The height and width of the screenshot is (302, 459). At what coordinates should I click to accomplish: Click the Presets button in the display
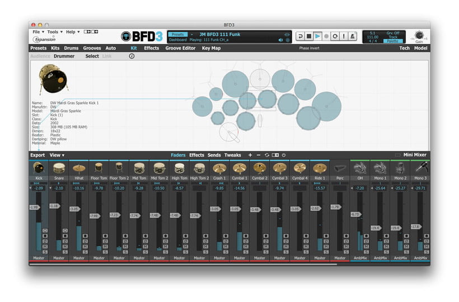pyautogui.click(x=177, y=34)
